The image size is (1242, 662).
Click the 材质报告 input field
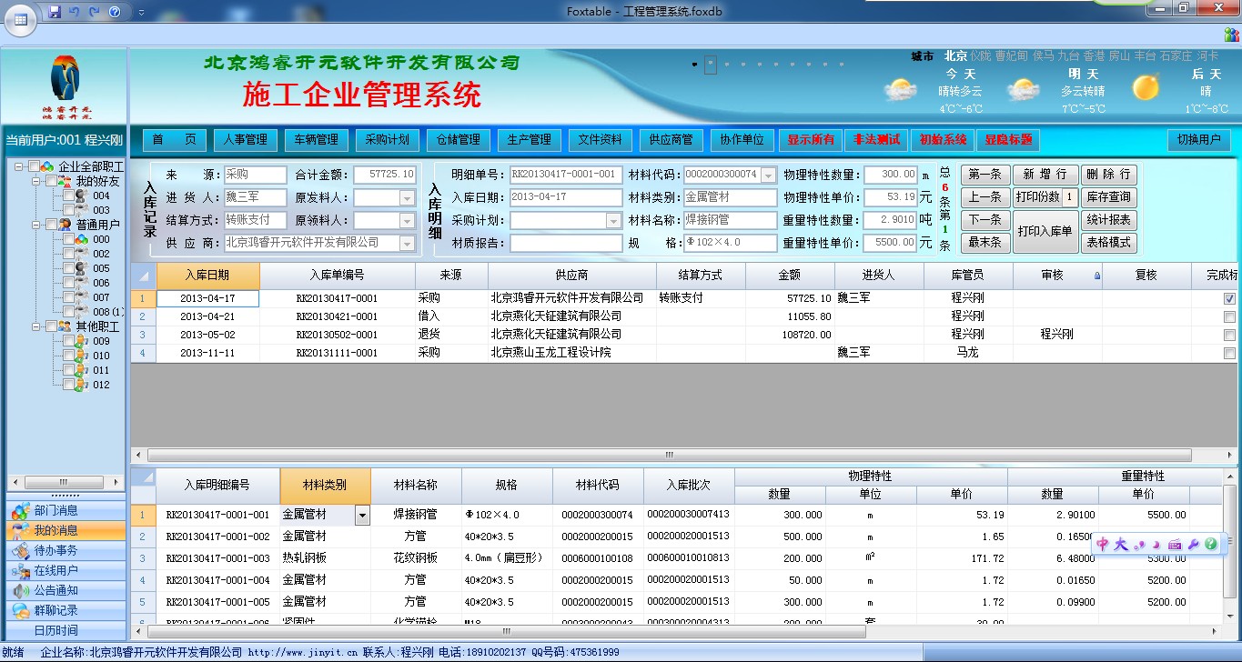click(x=566, y=243)
